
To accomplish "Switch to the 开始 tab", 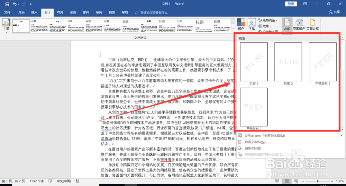I will point(21,12).
